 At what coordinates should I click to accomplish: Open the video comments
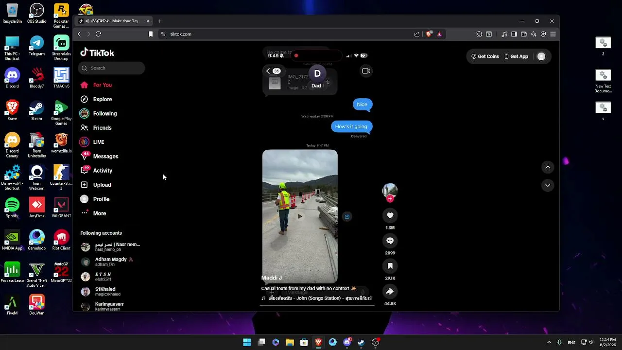pos(390,241)
